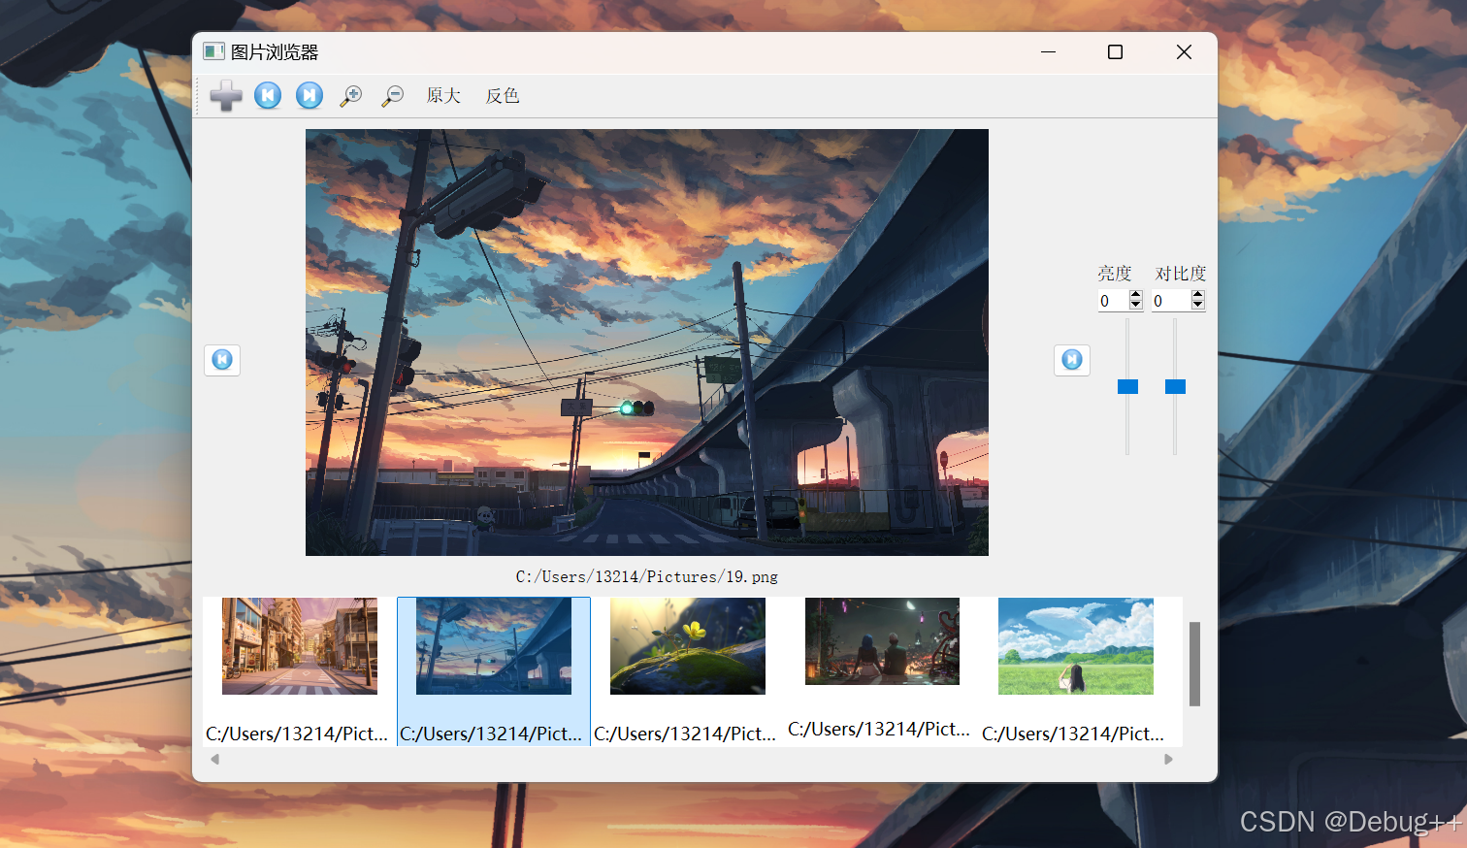1467x848 pixels.
Task: Increase 亮度 brightness with up arrow
Action: [x=1135, y=295]
